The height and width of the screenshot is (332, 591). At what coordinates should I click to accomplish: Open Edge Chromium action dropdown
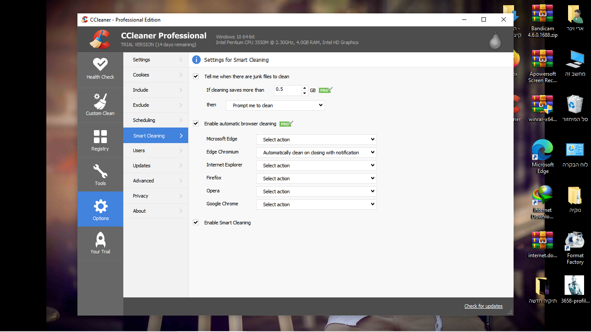(x=316, y=153)
